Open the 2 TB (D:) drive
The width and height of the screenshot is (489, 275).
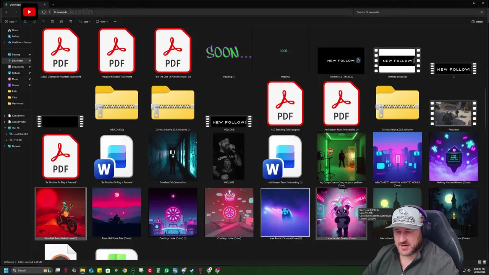tap(18, 140)
